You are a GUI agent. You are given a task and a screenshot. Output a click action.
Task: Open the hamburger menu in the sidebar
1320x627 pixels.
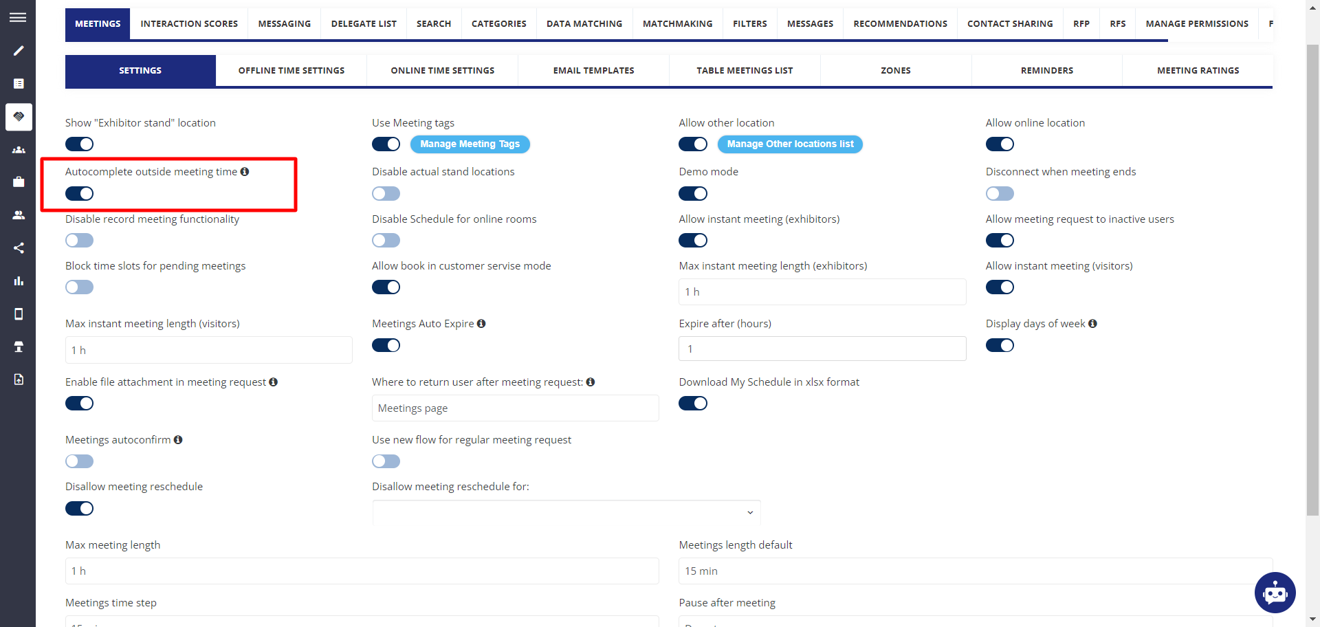18,17
